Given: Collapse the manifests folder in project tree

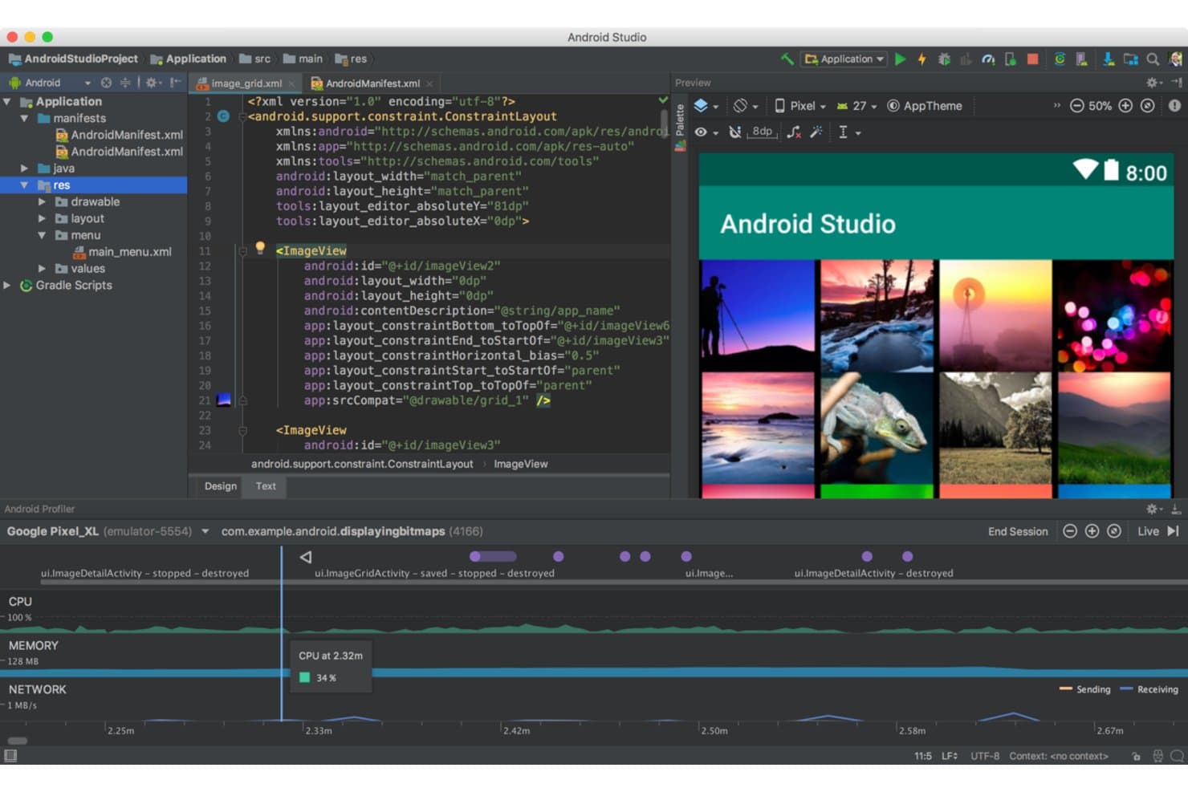Looking at the screenshot, I should (25, 118).
